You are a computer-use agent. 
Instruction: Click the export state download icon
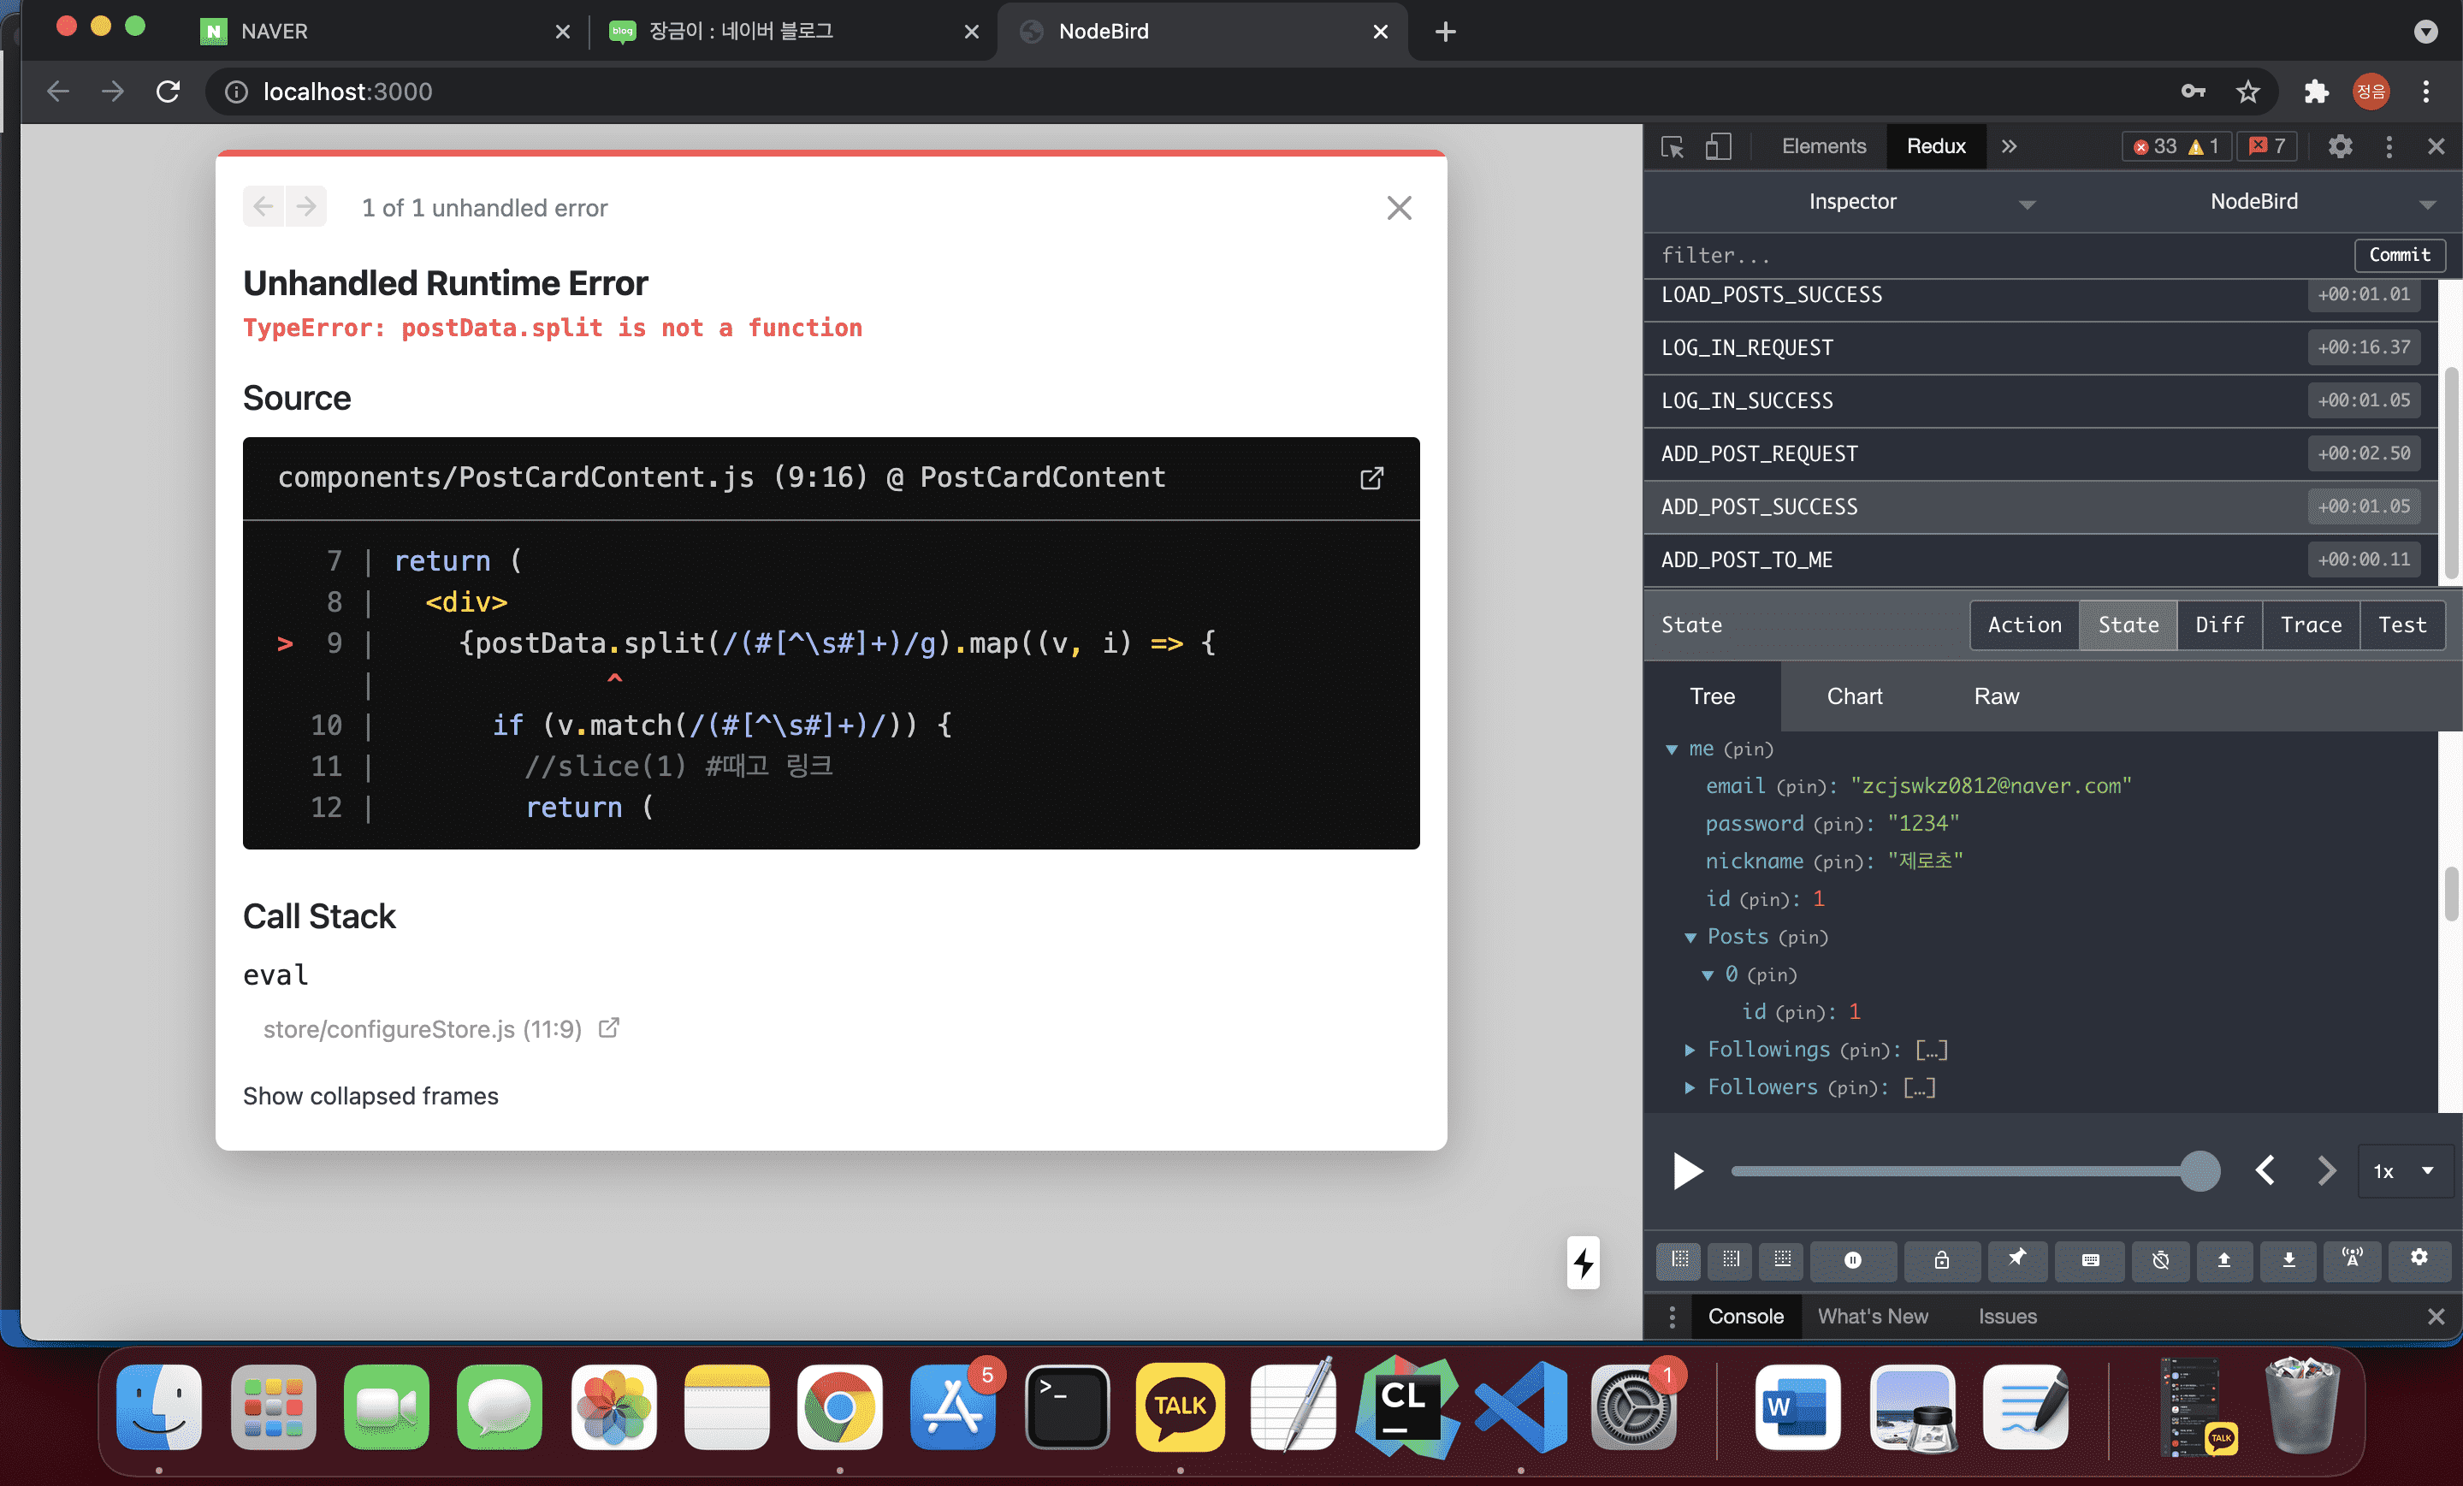(2288, 1260)
